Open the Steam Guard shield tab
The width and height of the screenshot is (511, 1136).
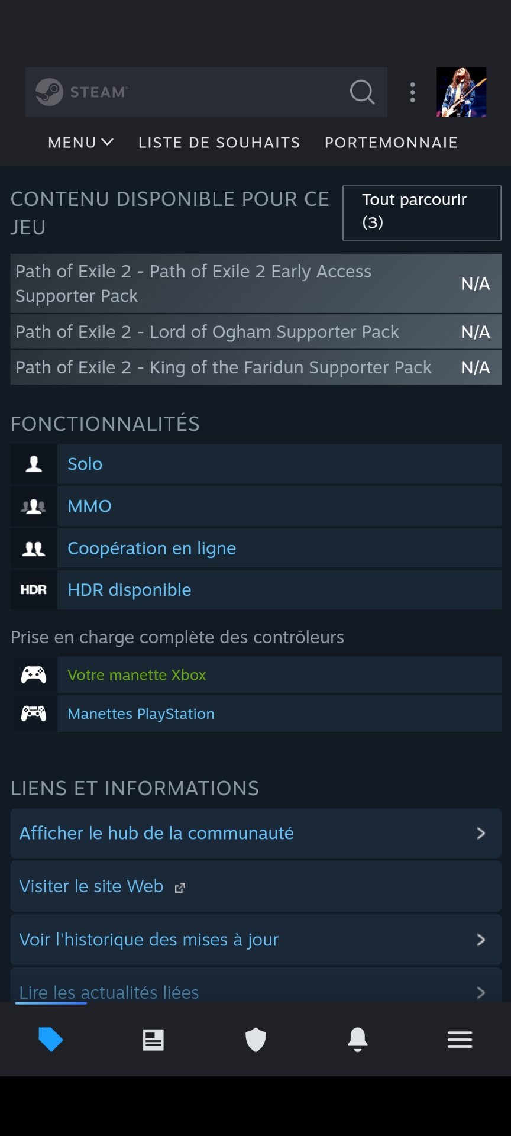click(256, 1040)
